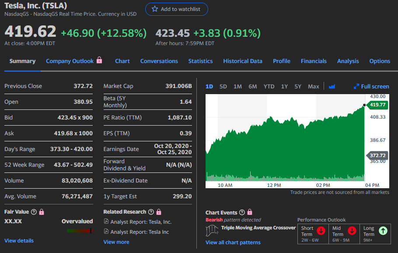Click the Previous Close value 372.72
The image size is (398, 253).
(83, 86)
